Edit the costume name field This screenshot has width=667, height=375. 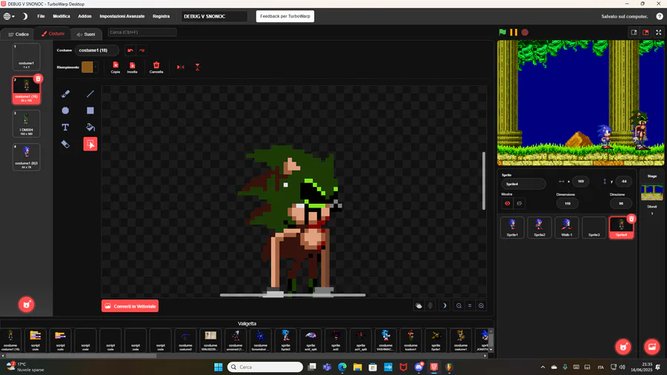97,50
